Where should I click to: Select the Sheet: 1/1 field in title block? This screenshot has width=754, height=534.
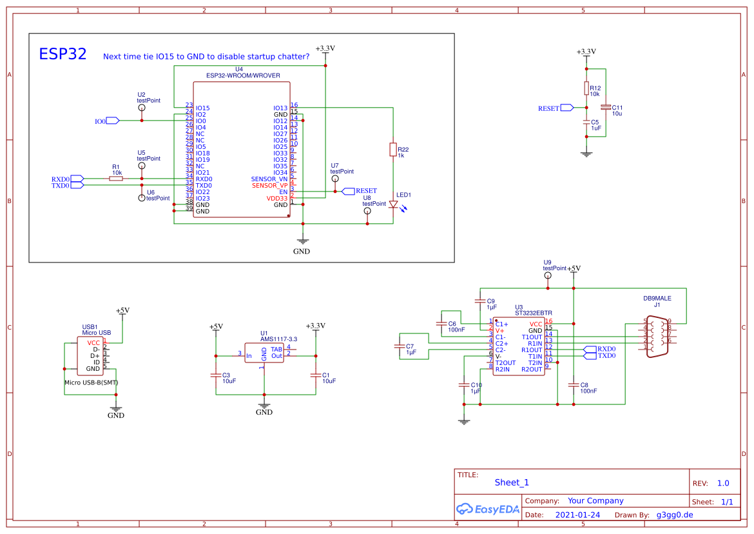click(713, 500)
